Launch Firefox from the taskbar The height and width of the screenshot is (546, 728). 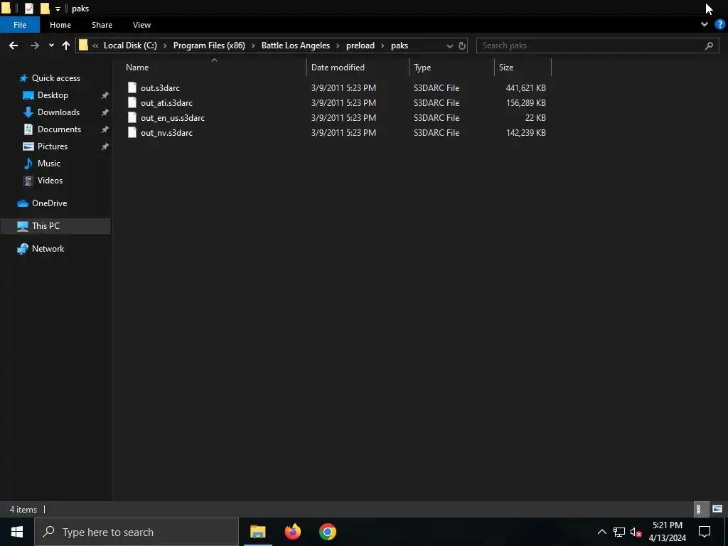click(292, 532)
